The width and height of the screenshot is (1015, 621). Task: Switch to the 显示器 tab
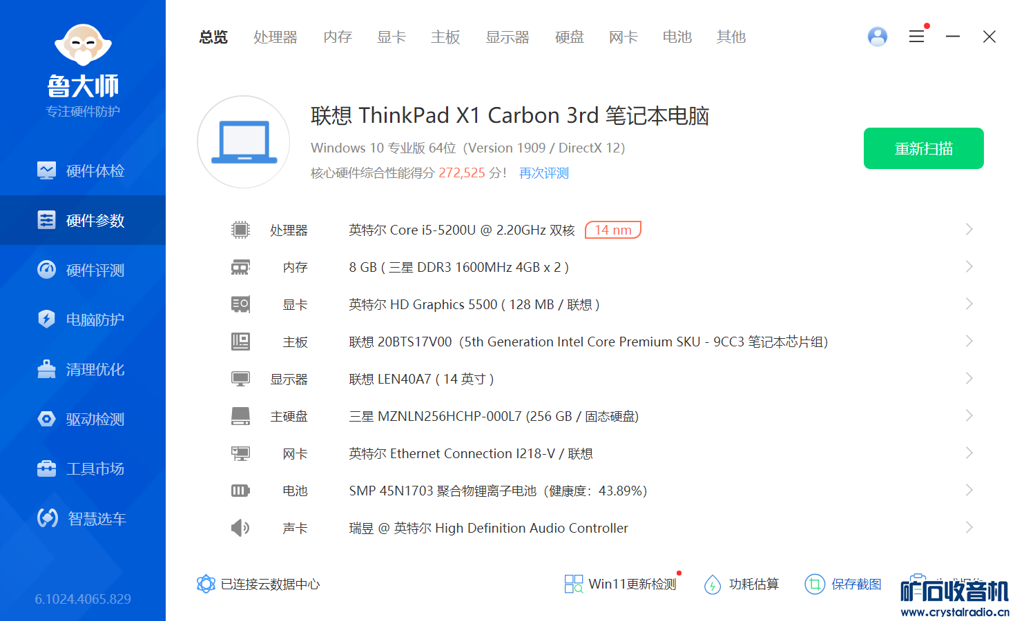[507, 37]
